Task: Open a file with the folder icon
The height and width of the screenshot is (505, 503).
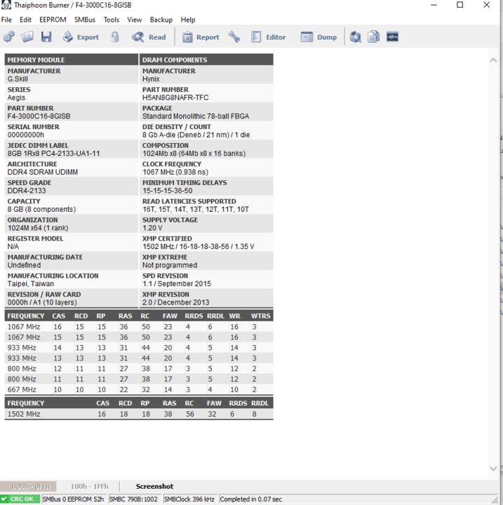Action: 27,37
